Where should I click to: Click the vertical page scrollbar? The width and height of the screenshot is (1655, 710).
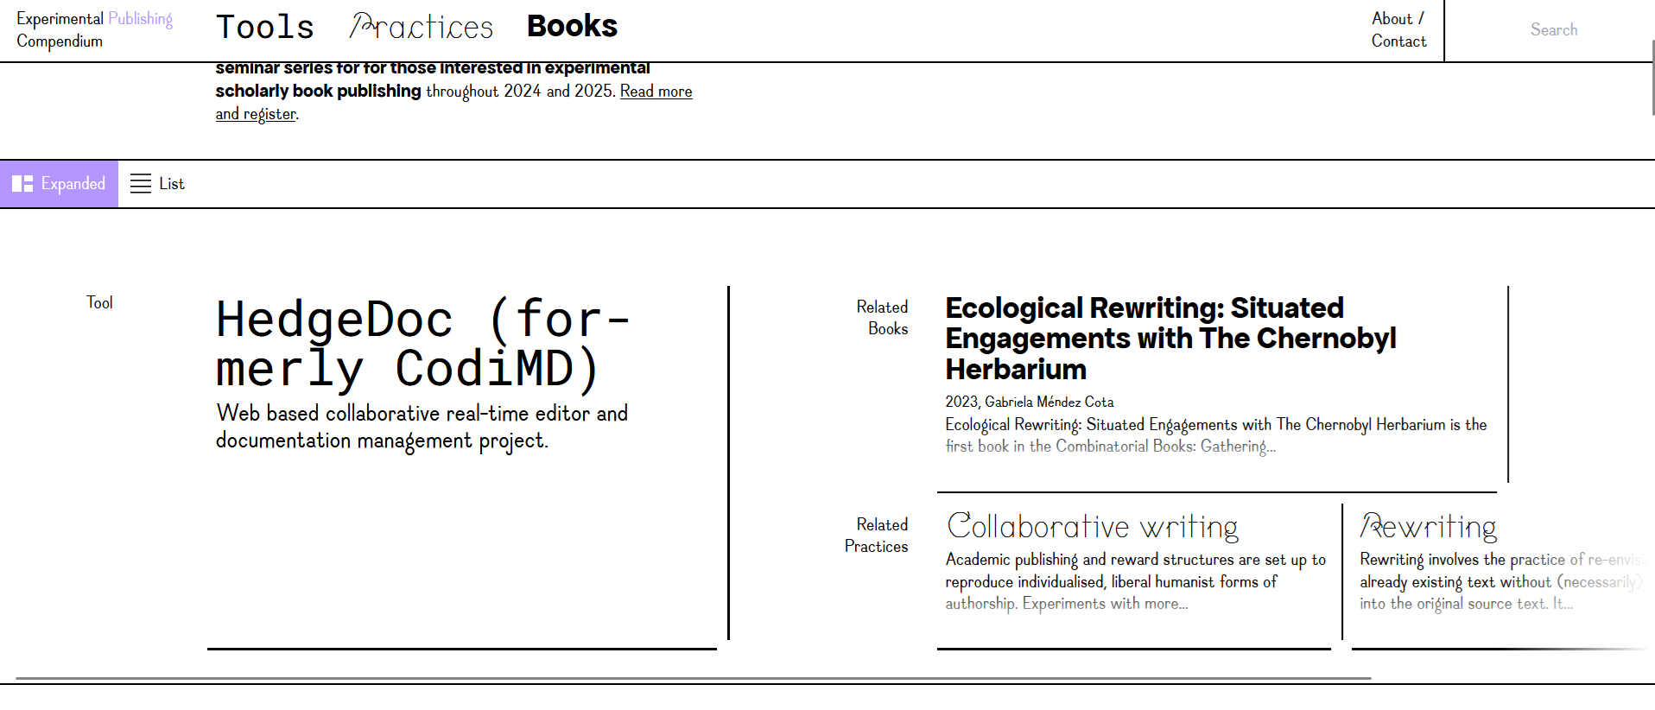[x=1652, y=78]
